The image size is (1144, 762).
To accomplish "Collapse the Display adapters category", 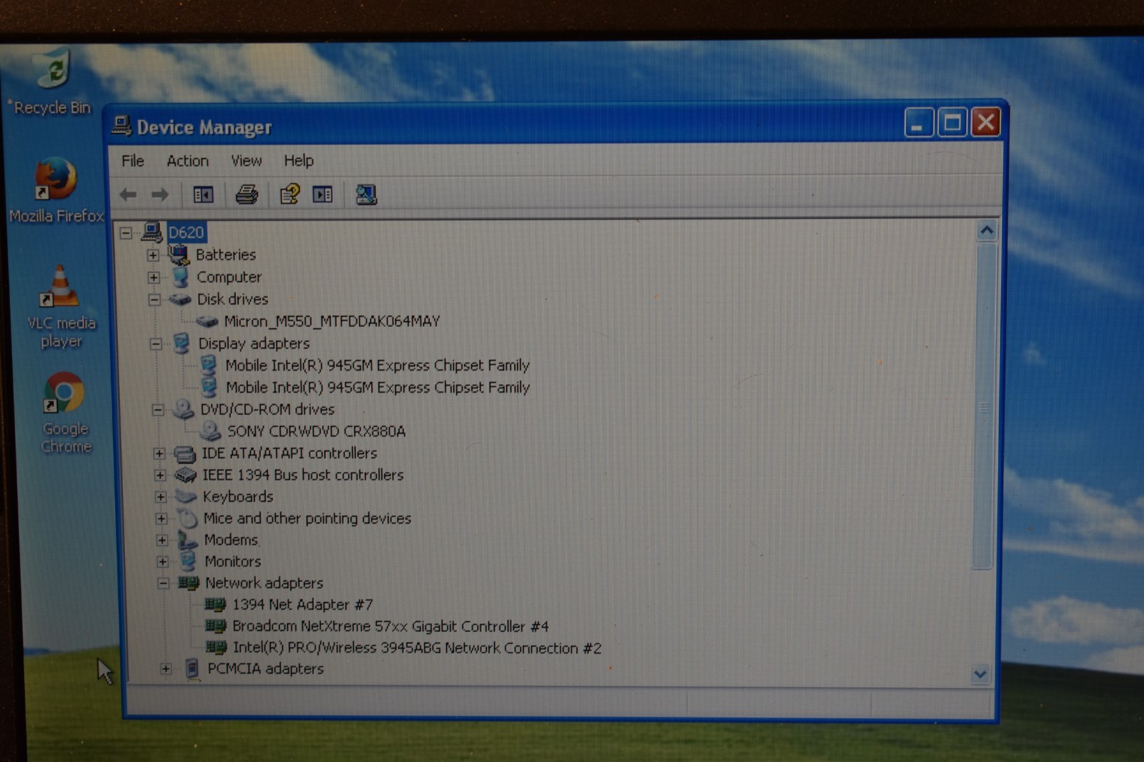I will tap(156, 344).
